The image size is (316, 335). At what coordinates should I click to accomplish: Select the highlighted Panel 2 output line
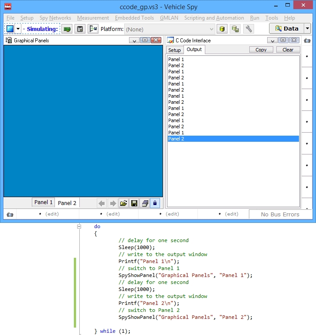(233, 139)
